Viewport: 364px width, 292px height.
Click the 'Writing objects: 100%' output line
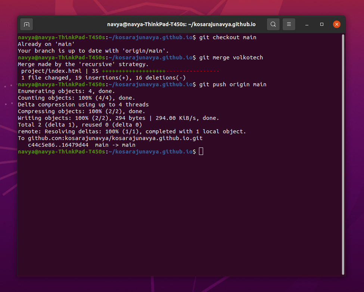(118, 118)
